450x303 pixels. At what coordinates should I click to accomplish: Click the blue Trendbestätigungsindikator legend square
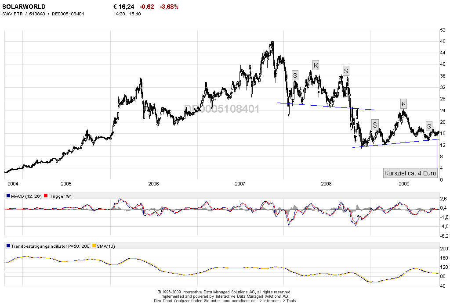tap(8, 246)
